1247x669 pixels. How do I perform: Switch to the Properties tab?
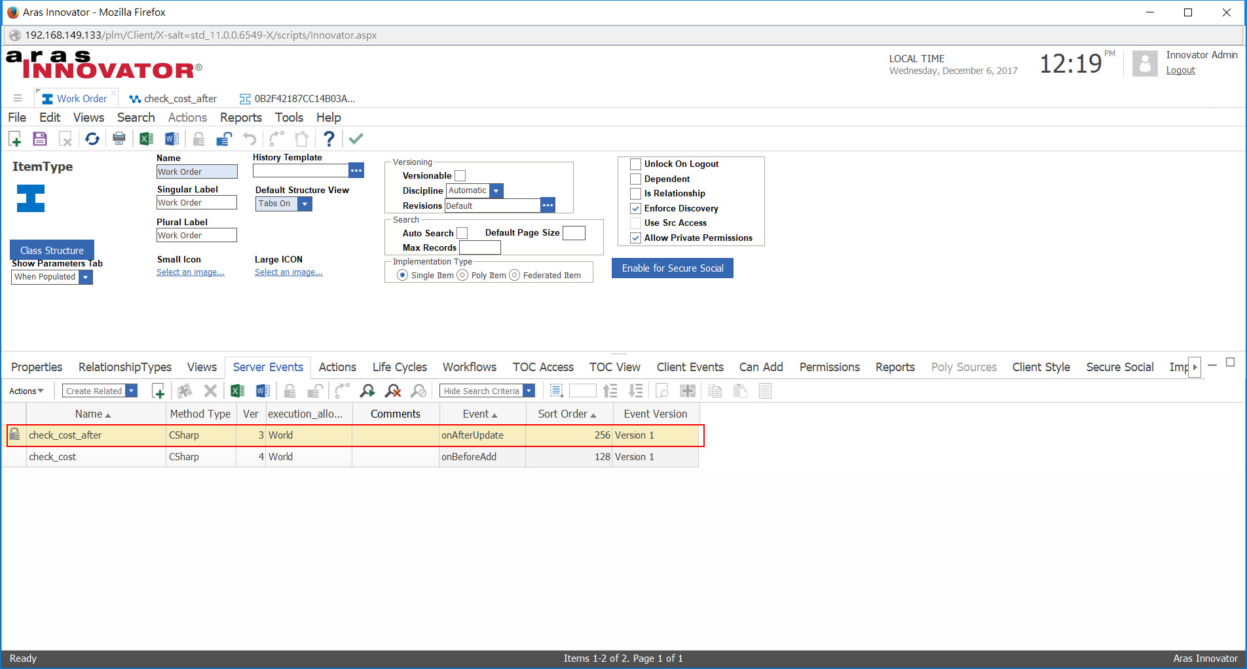click(x=37, y=367)
